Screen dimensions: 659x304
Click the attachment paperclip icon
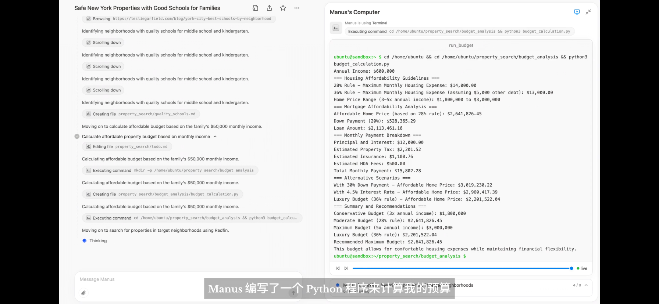[x=83, y=293]
